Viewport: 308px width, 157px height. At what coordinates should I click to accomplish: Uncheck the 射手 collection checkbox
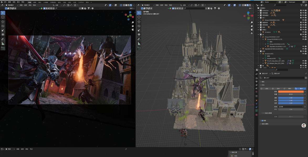301,51
